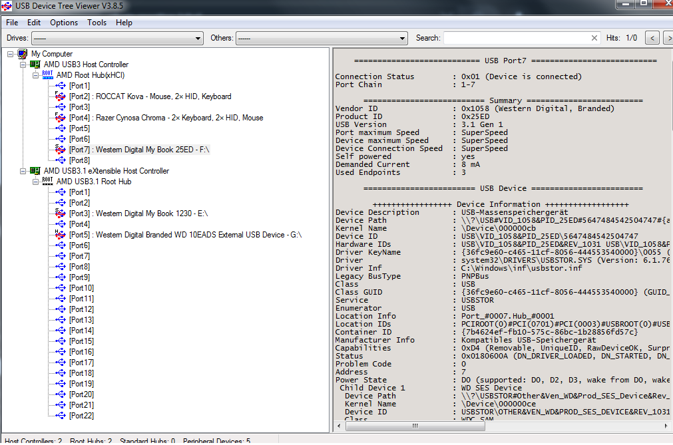Click 'Child Device 1' WD SES Device line
The height and width of the screenshot is (445, 673).
tap(431, 388)
